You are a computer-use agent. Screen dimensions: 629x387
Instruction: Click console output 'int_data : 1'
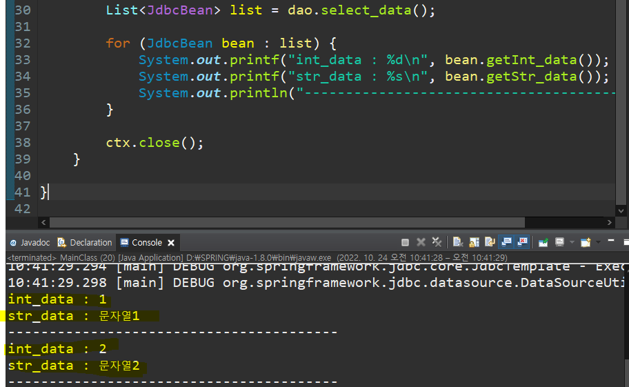pos(57,299)
